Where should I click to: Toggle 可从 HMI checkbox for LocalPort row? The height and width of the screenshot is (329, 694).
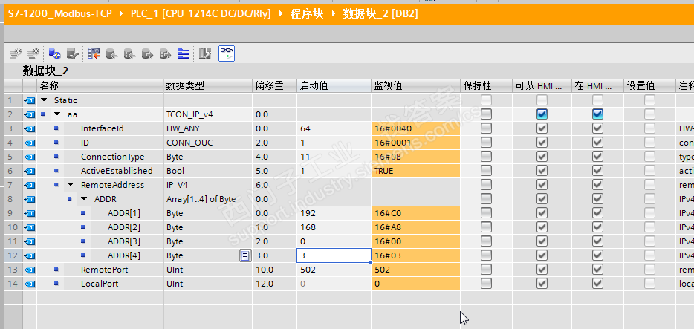pos(542,284)
